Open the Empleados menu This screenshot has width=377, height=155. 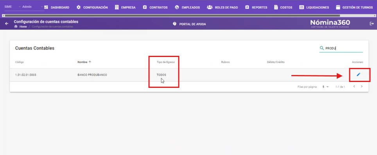(x=187, y=7)
